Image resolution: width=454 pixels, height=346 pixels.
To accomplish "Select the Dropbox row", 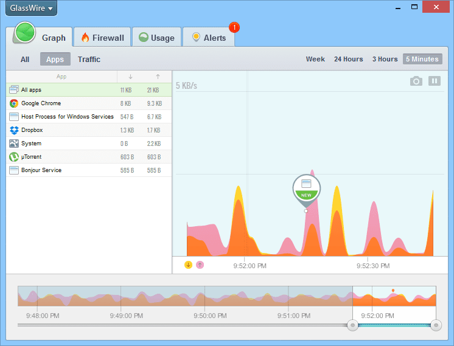I will click(89, 130).
